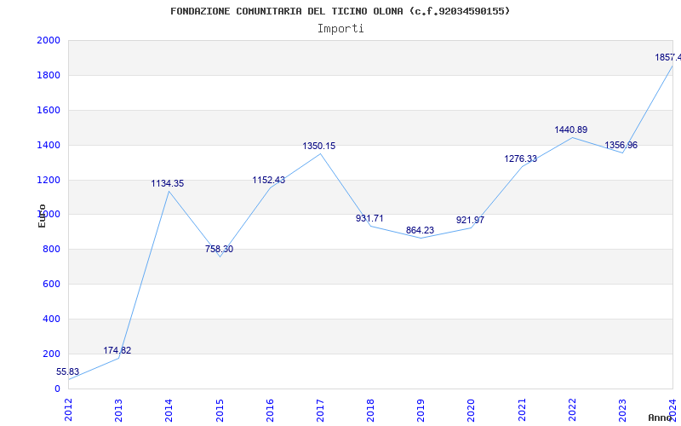Image resolution: width=681 pixels, height=426 pixels.
Task: Select the 2015 x-axis year label
Action: (x=220, y=410)
